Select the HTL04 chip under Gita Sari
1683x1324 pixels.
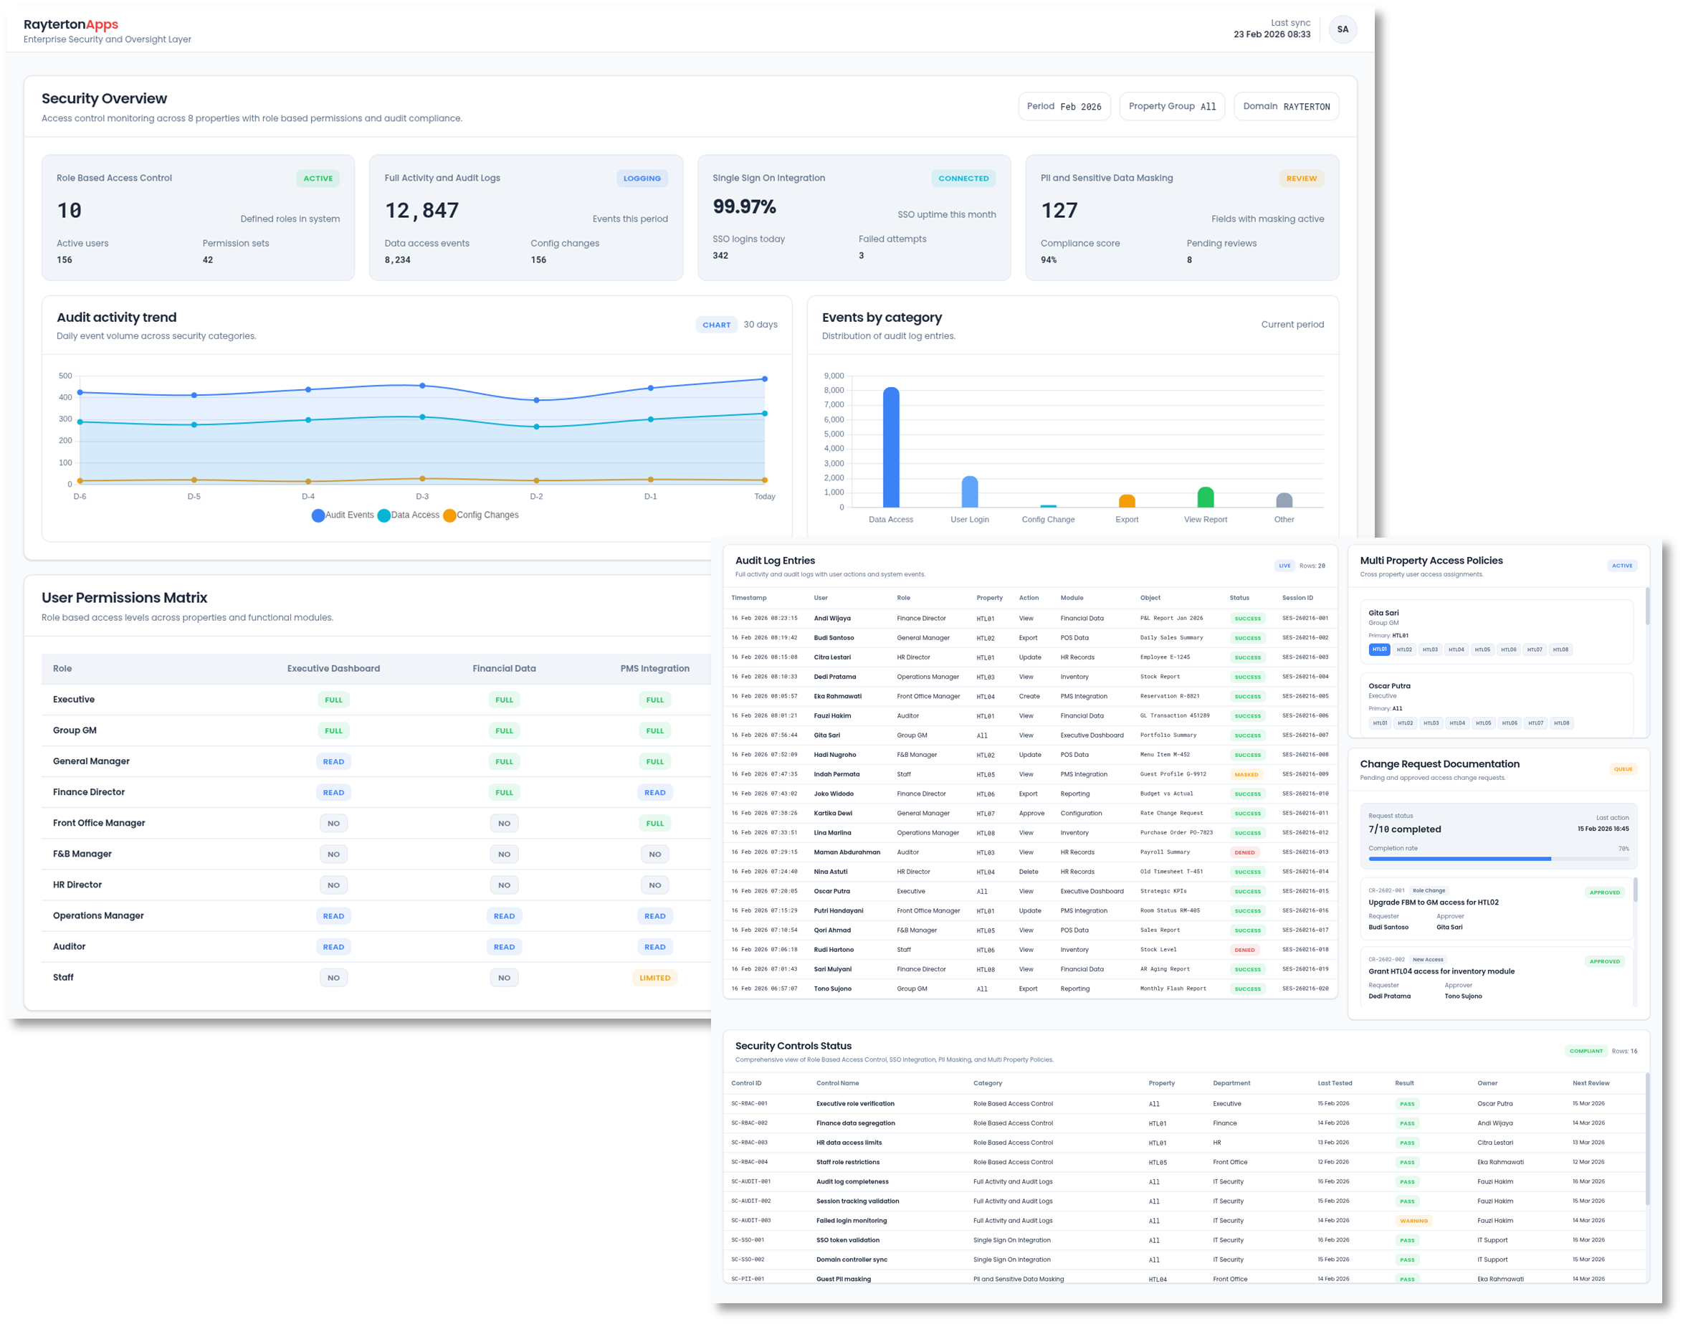click(x=1457, y=649)
